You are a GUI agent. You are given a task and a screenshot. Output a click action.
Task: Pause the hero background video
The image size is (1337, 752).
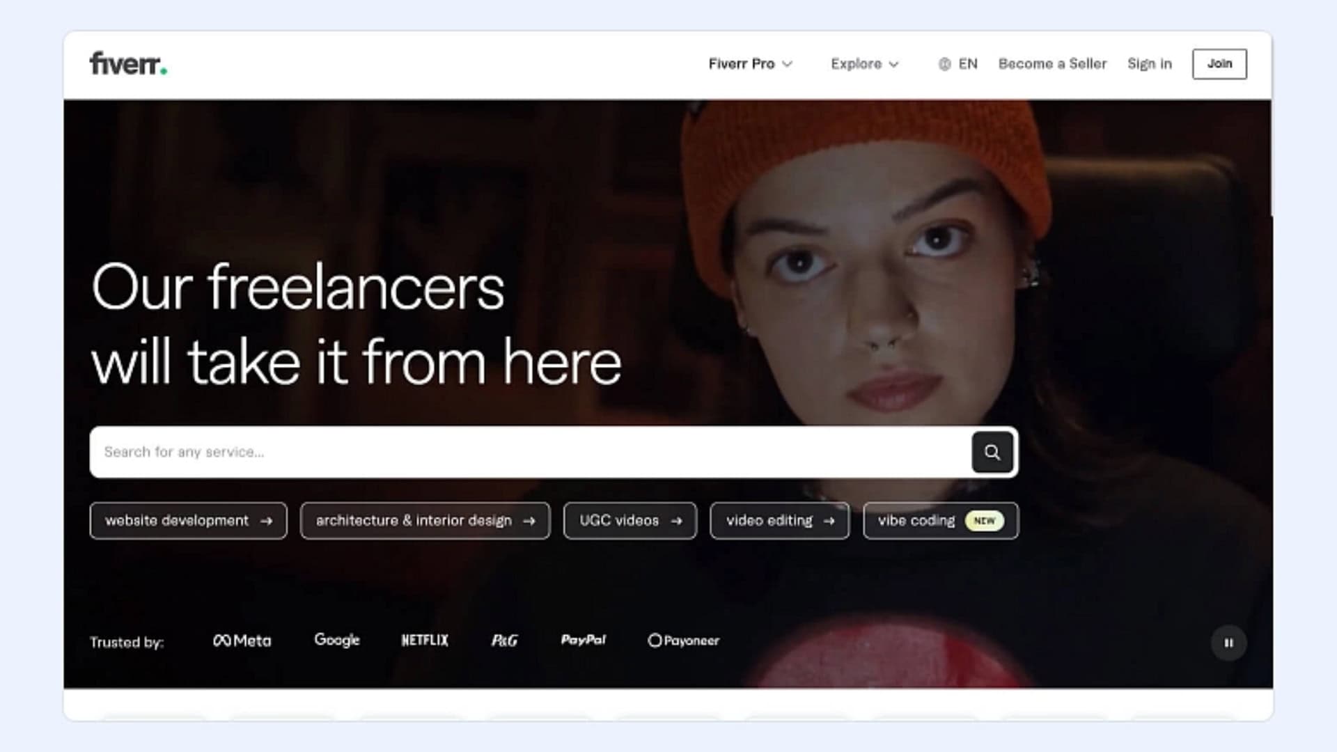(x=1228, y=643)
